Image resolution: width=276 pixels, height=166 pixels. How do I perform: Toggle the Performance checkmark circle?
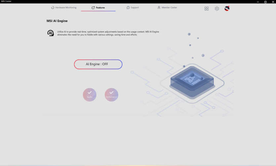click(111, 95)
